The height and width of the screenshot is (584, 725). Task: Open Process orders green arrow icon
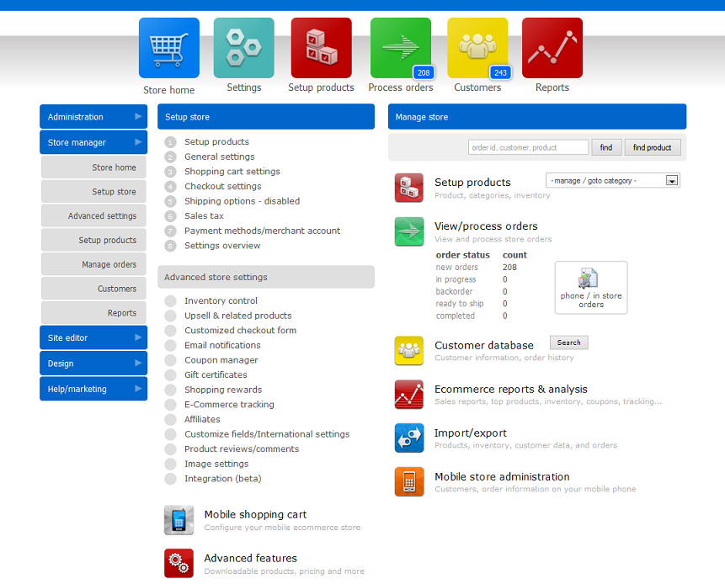(400, 48)
